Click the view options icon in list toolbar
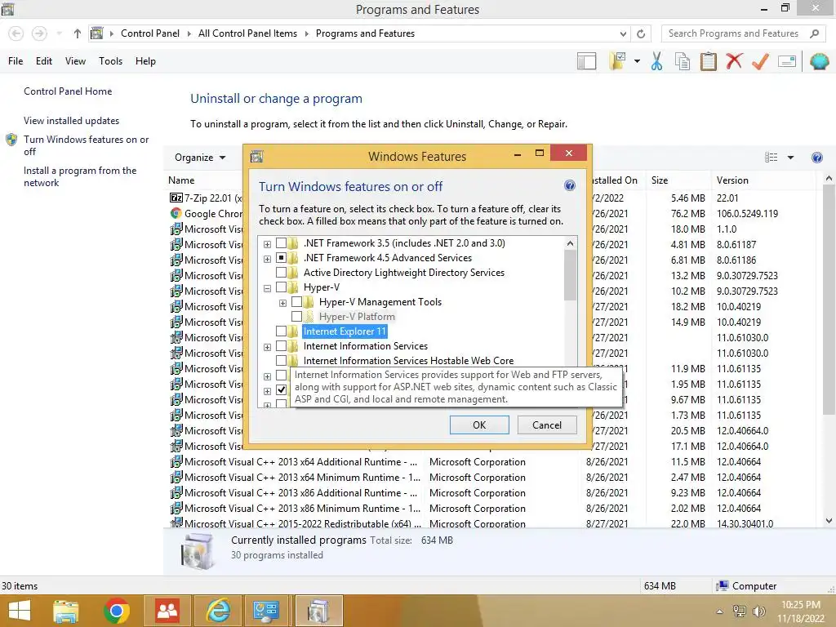Image resolution: width=836 pixels, height=627 pixels. coord(771,158)
